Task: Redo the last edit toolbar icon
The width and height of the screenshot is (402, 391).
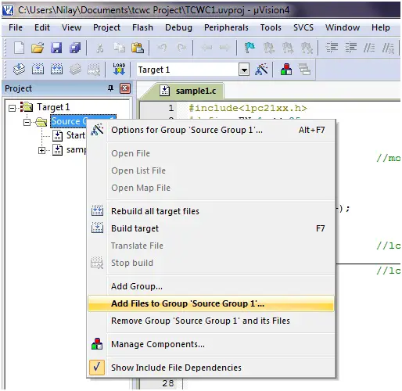Action: click(x=181, y=48)
